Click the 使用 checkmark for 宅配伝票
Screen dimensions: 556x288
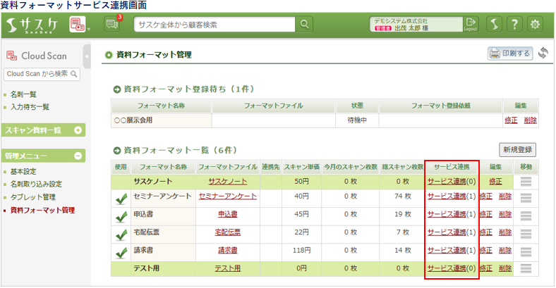click(x=121, y=235)
